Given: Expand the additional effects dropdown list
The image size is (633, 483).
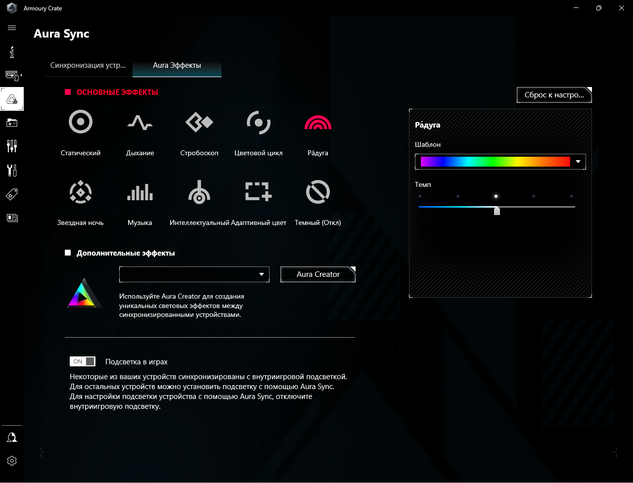Looking at the screenshot, I should (x=194, y=274).
